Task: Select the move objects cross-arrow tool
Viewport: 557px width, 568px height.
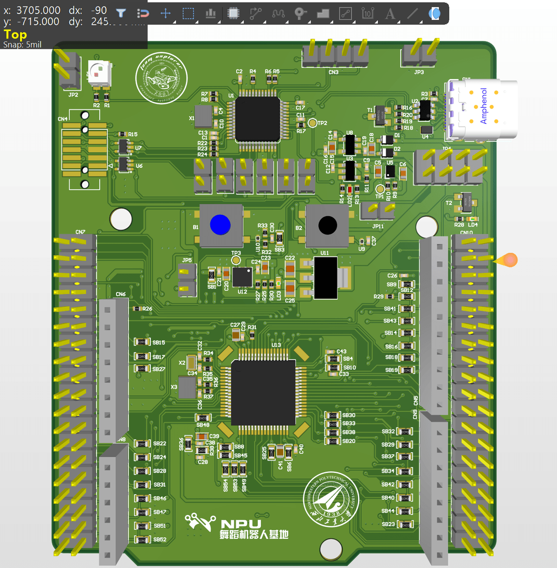Action: point(166,13)
